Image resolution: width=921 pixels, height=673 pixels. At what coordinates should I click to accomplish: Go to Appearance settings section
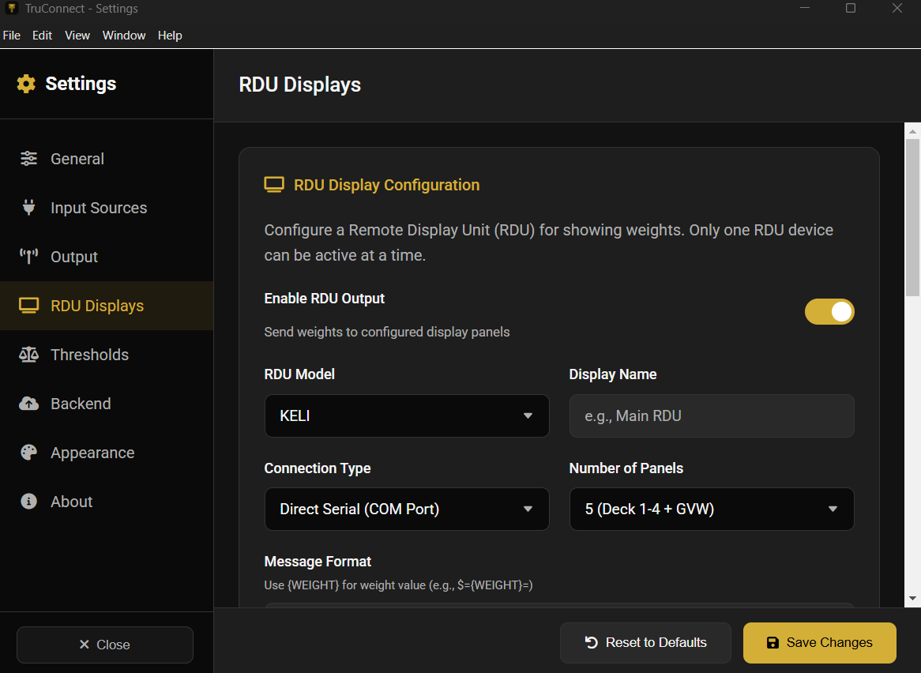(x=107, y=452)
